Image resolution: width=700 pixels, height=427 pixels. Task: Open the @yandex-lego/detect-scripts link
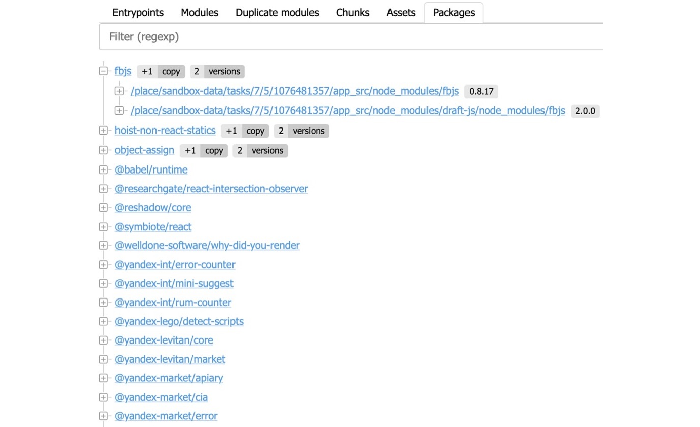click(179, 321)
